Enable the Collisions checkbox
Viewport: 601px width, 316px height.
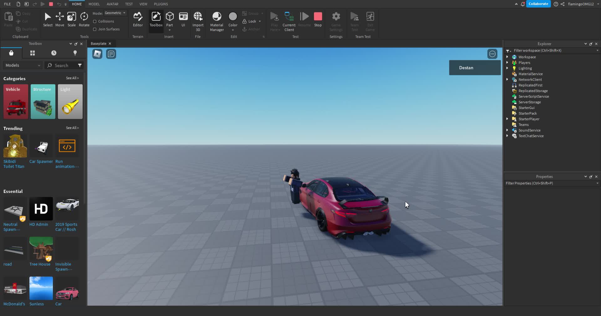[x=95, y=21]
